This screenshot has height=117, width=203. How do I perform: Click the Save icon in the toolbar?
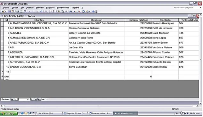(10, 12)
